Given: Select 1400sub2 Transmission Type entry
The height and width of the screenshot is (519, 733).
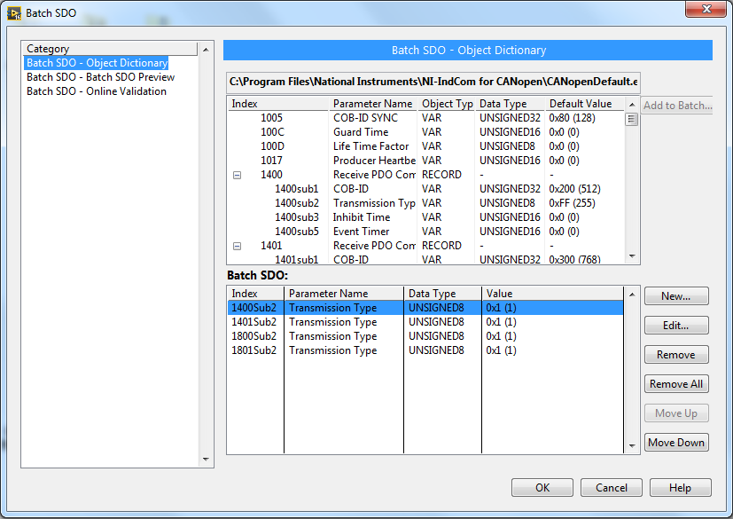Looking at the screenshot, I should click(425, 203).
